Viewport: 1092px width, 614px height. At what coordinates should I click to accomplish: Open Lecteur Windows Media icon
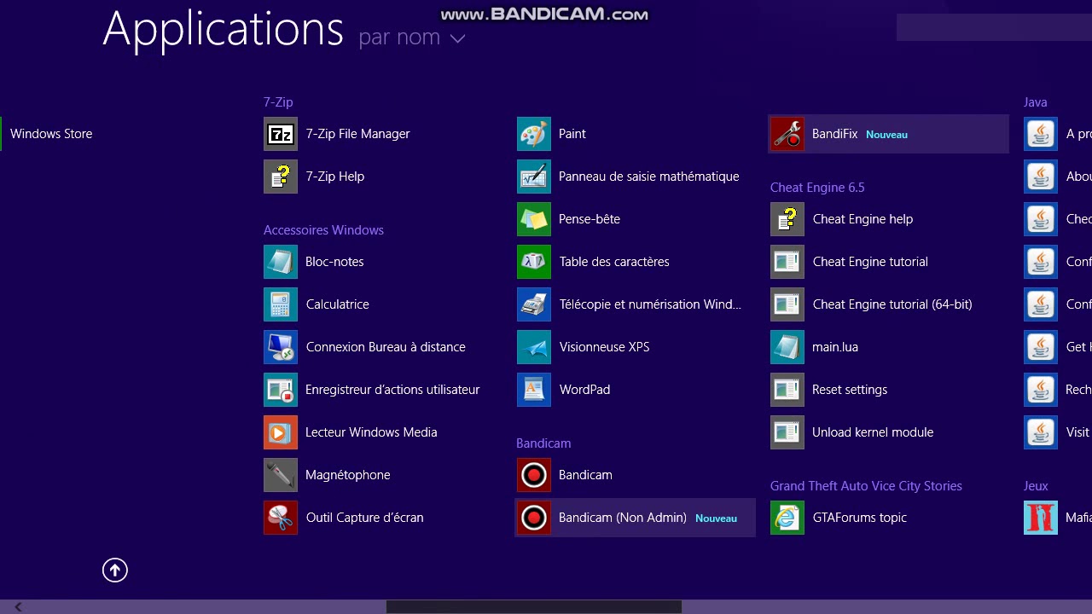(281, 432)
